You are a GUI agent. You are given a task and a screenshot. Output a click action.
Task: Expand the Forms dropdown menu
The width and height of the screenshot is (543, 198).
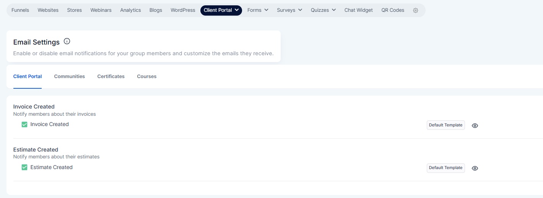[258, 10]
